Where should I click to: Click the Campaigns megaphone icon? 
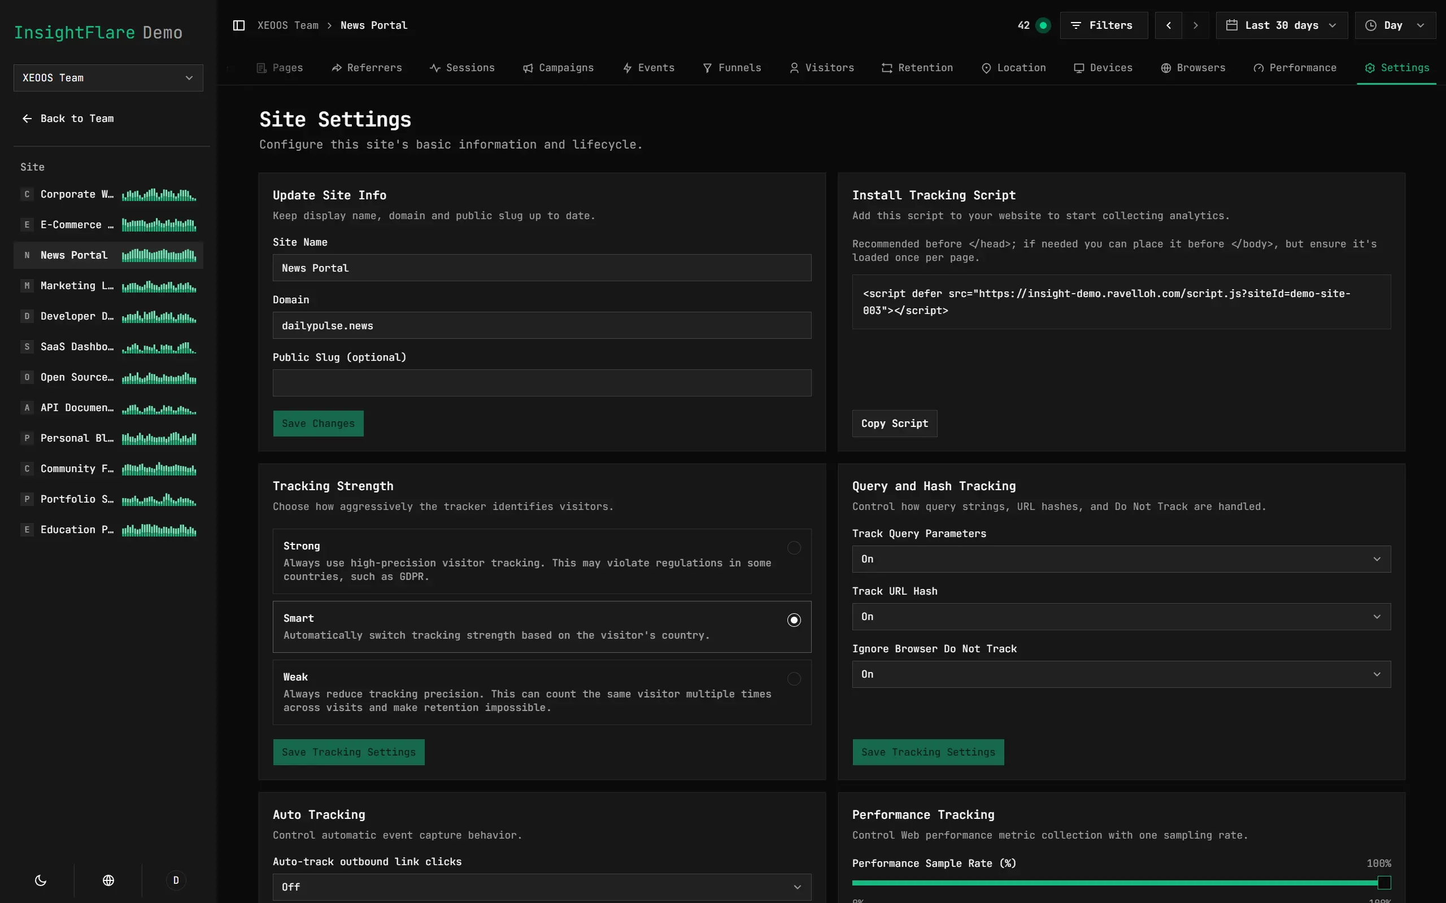(528, 68)
